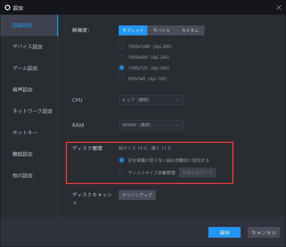
Task: Choose 1920x1080 (dpi 280) resolution
Action: pos(122,46)
